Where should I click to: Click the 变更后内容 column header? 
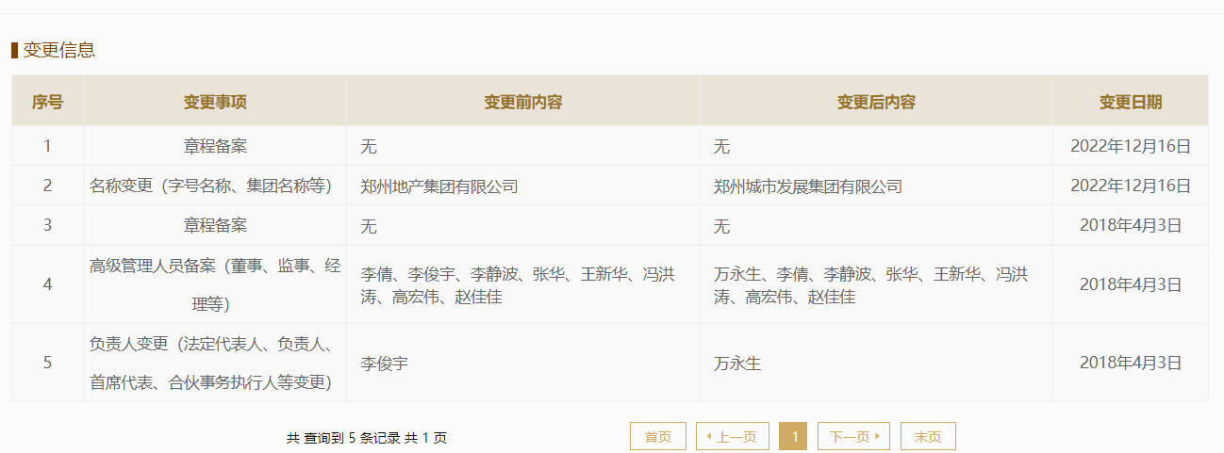click(x=876, y=102)
